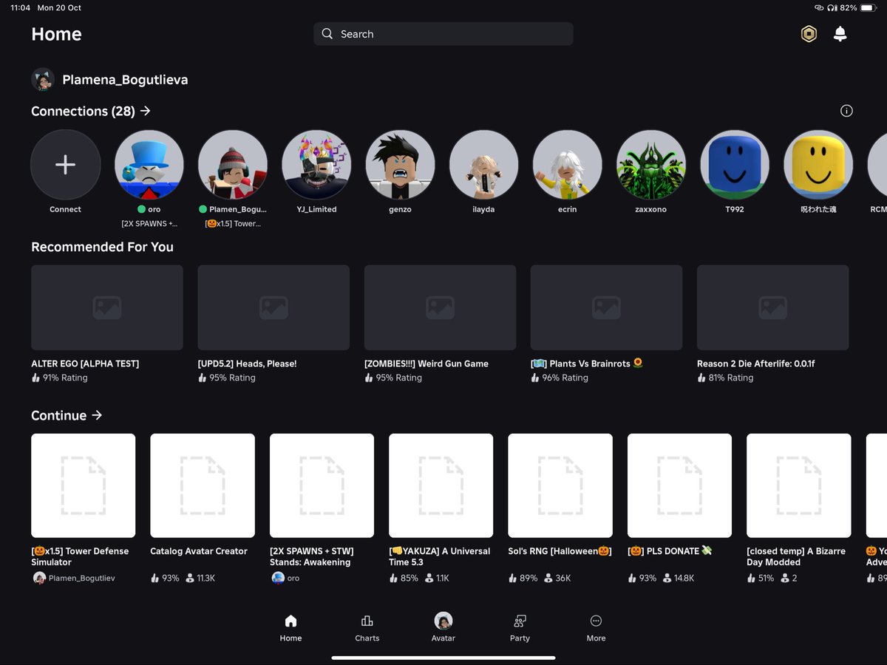Open oro's avatar in Connections
The height and width of the screenshot is (665, 887).
149,164
